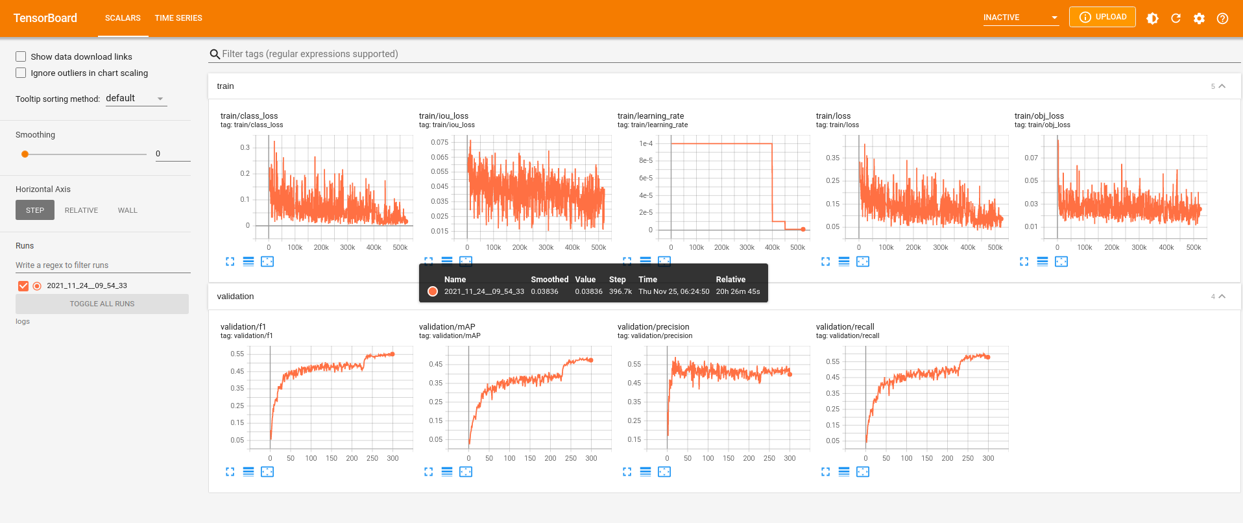Fit domain to data on train/iou_loss
Screen dimensions: 1243x523
[x=466, y=261]
